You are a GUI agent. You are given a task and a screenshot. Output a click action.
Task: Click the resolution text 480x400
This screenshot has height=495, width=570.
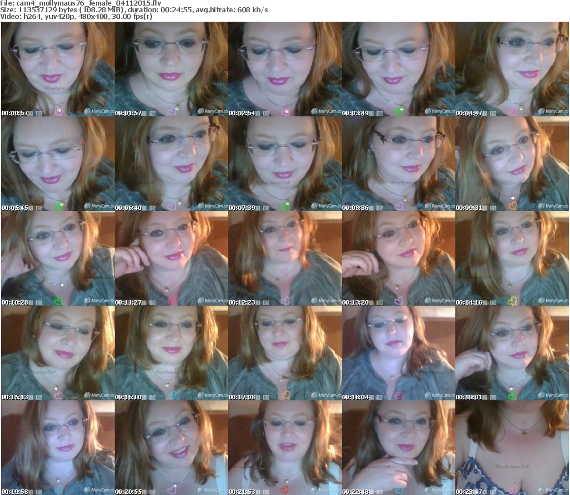pyautogui.click(x=94, y=16)
